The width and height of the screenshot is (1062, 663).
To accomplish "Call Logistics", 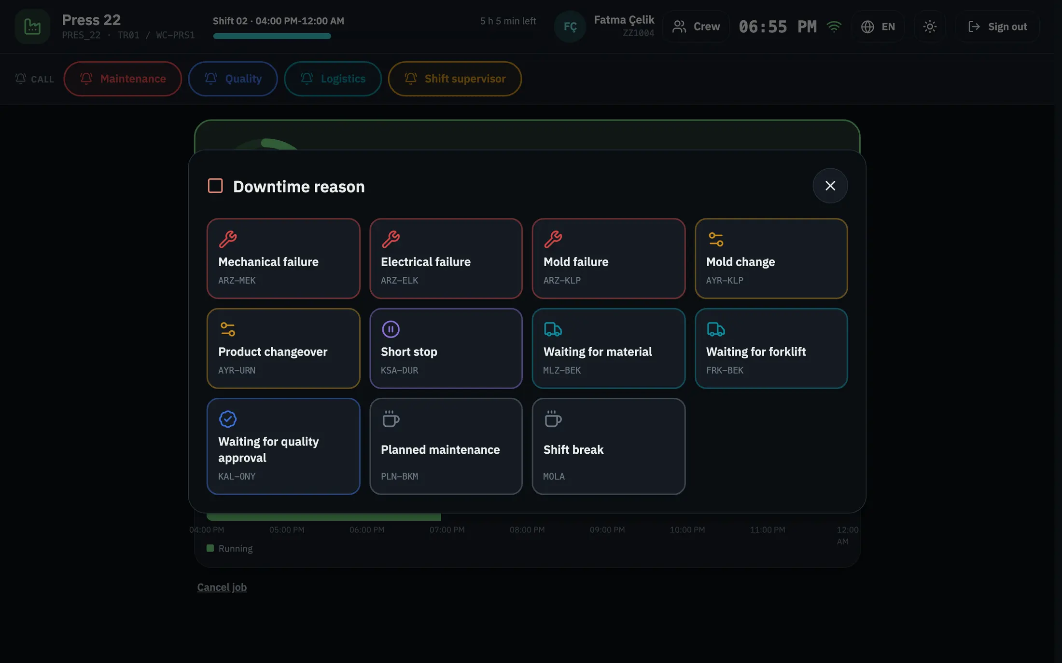I will click(333, 79).
